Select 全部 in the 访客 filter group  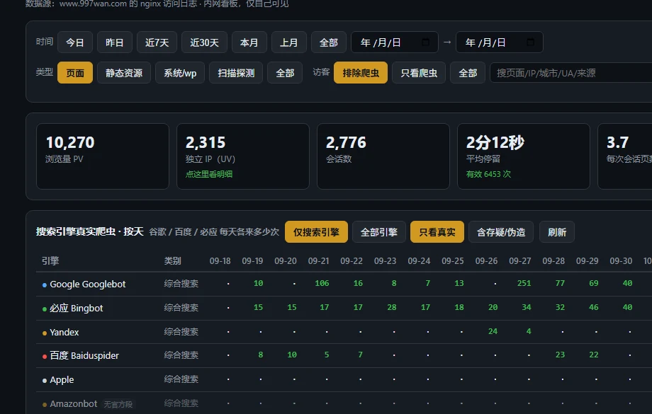(x=468, y=73)
